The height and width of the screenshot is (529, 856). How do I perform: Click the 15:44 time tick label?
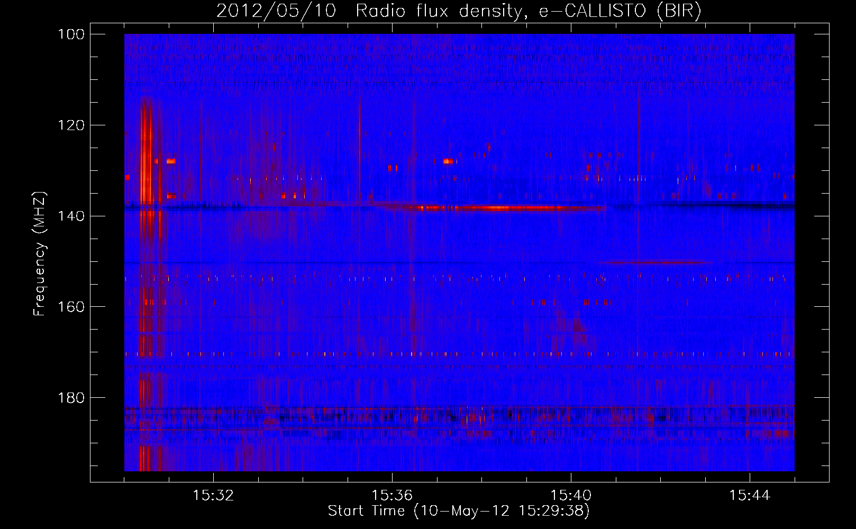pos(750,496)
